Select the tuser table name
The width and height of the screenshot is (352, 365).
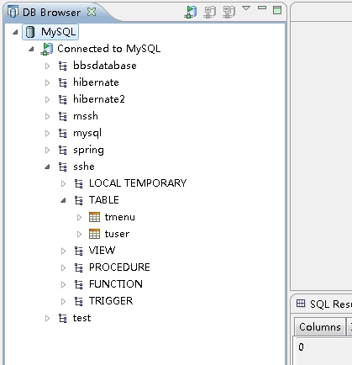[x=117, y=234]
